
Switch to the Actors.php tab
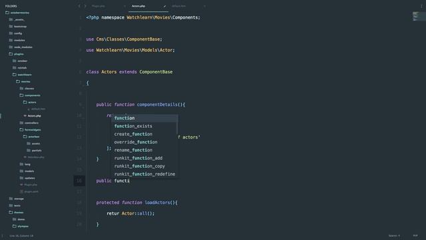[138, 6]
